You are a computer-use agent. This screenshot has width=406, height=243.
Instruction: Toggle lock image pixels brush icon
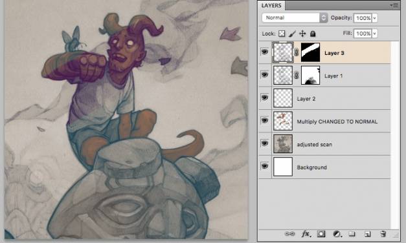(292, 34)
